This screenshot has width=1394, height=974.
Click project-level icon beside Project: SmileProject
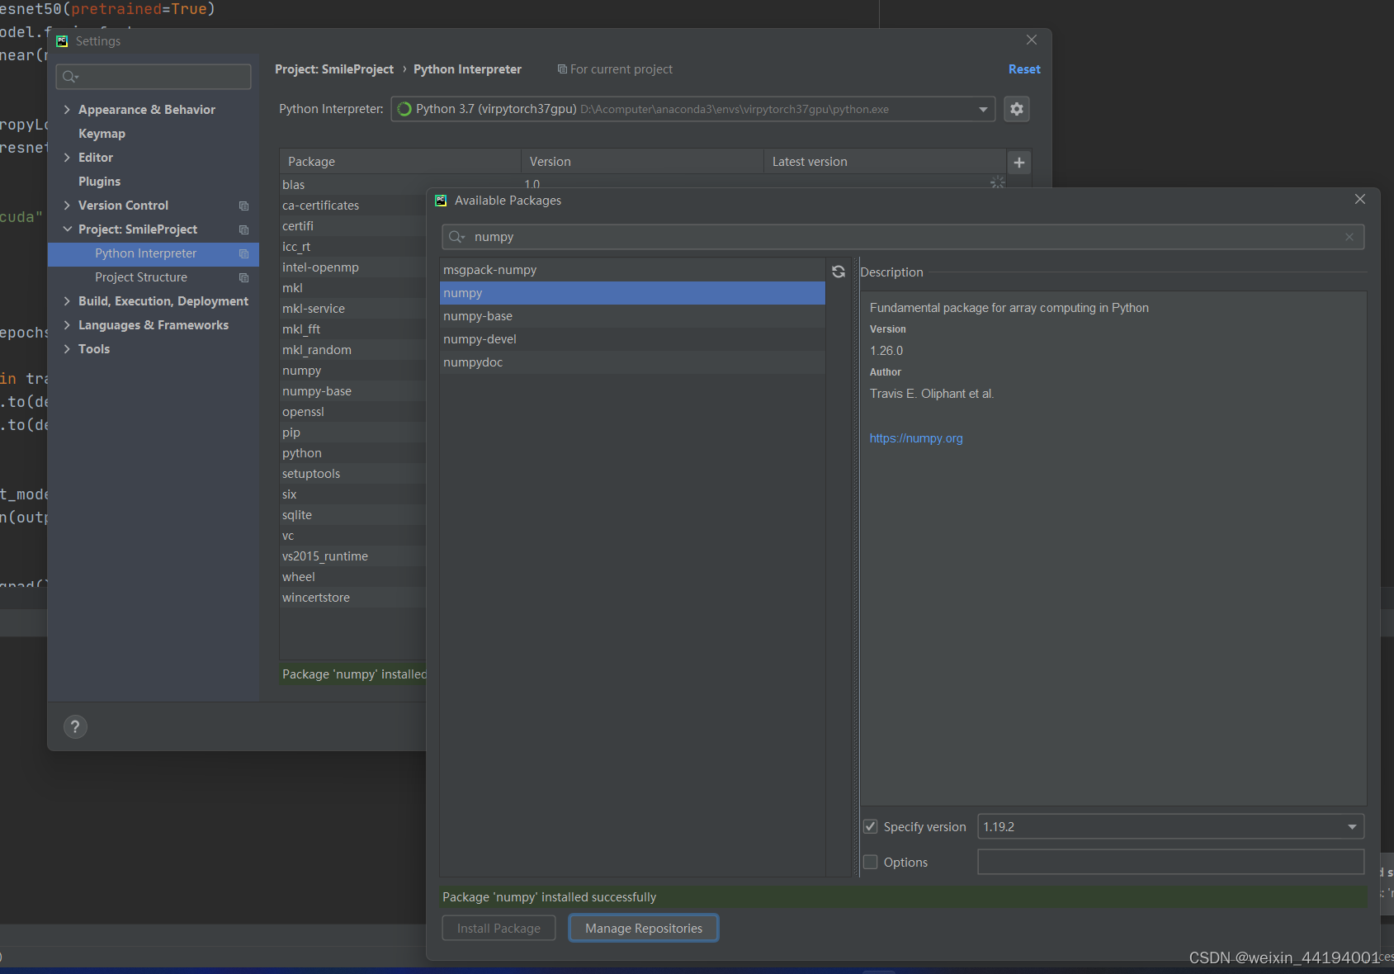tap(243, 229)
